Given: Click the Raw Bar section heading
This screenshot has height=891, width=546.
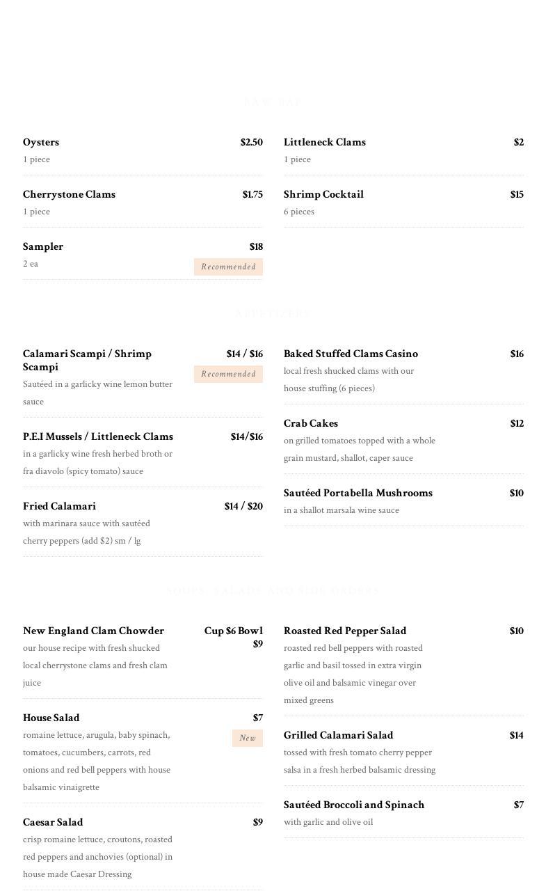Looking at the screenshot, I should coord(273,102).
